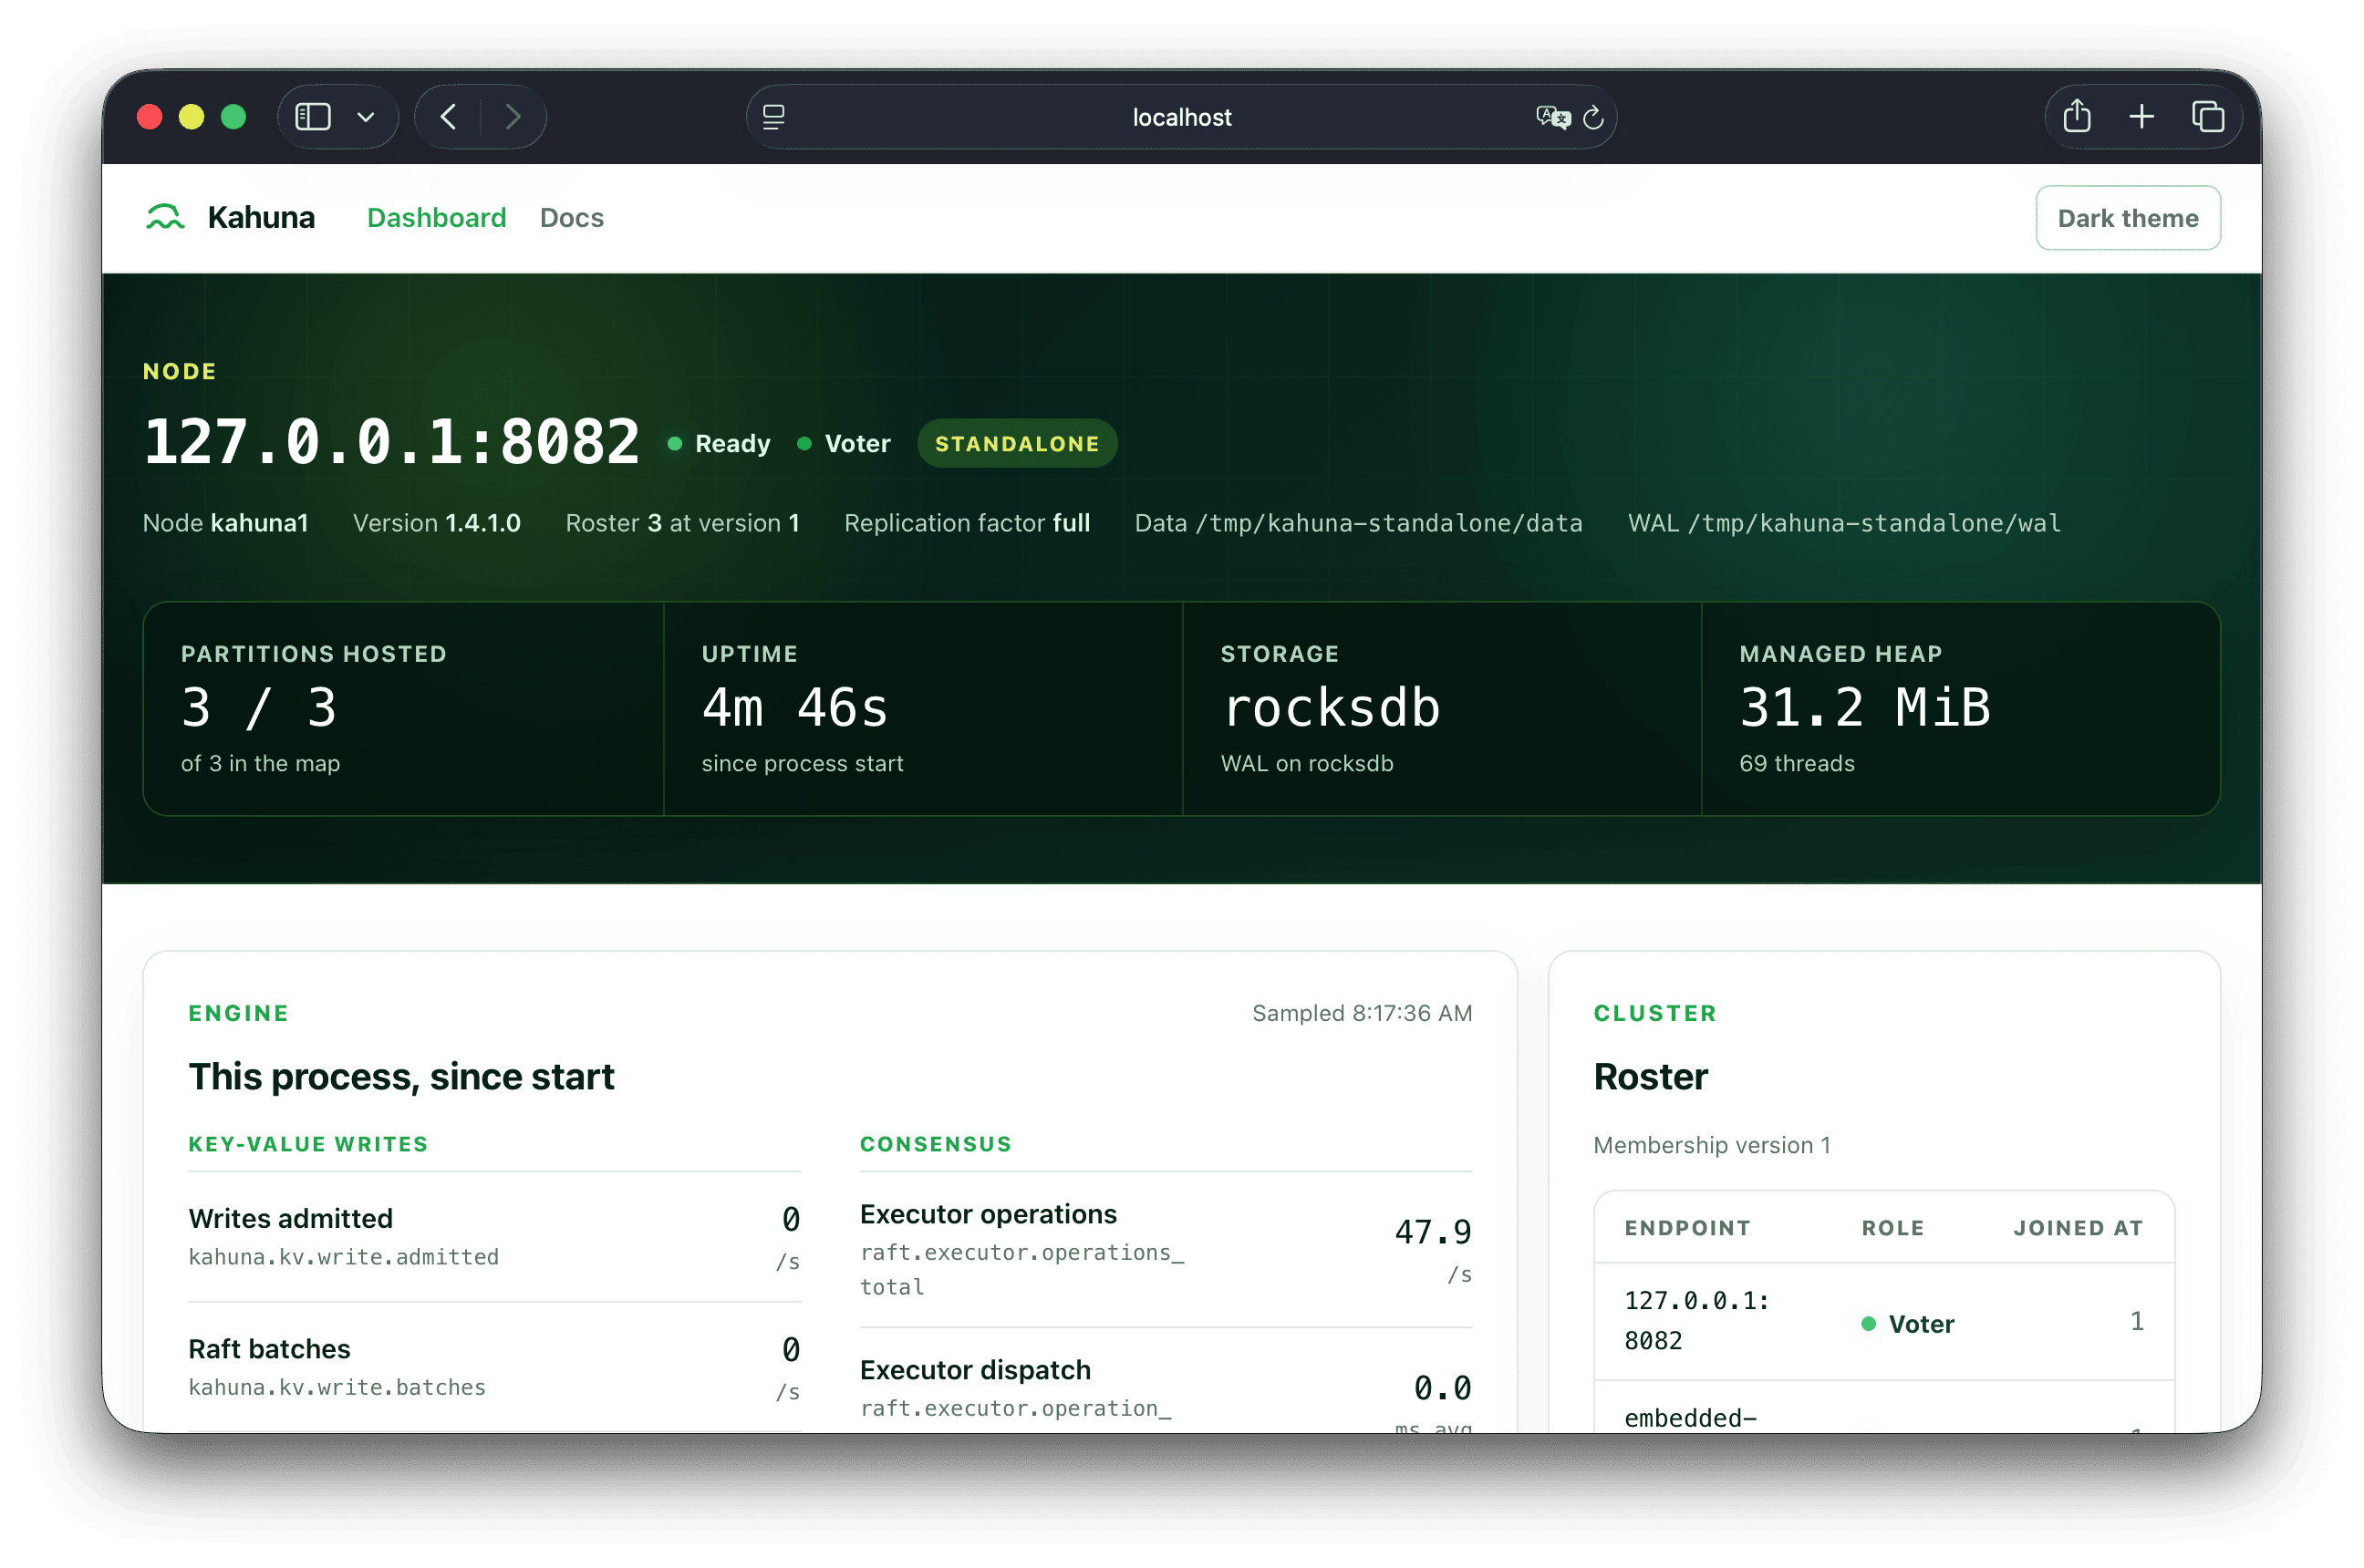Click the Membership version 1 text
This screenshot has height=1568, width=2364.
(1712, 1145)
